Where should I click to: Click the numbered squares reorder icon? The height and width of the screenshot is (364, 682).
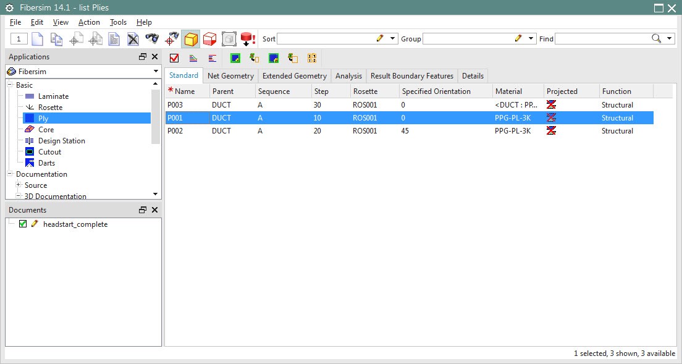pos(312,57)
